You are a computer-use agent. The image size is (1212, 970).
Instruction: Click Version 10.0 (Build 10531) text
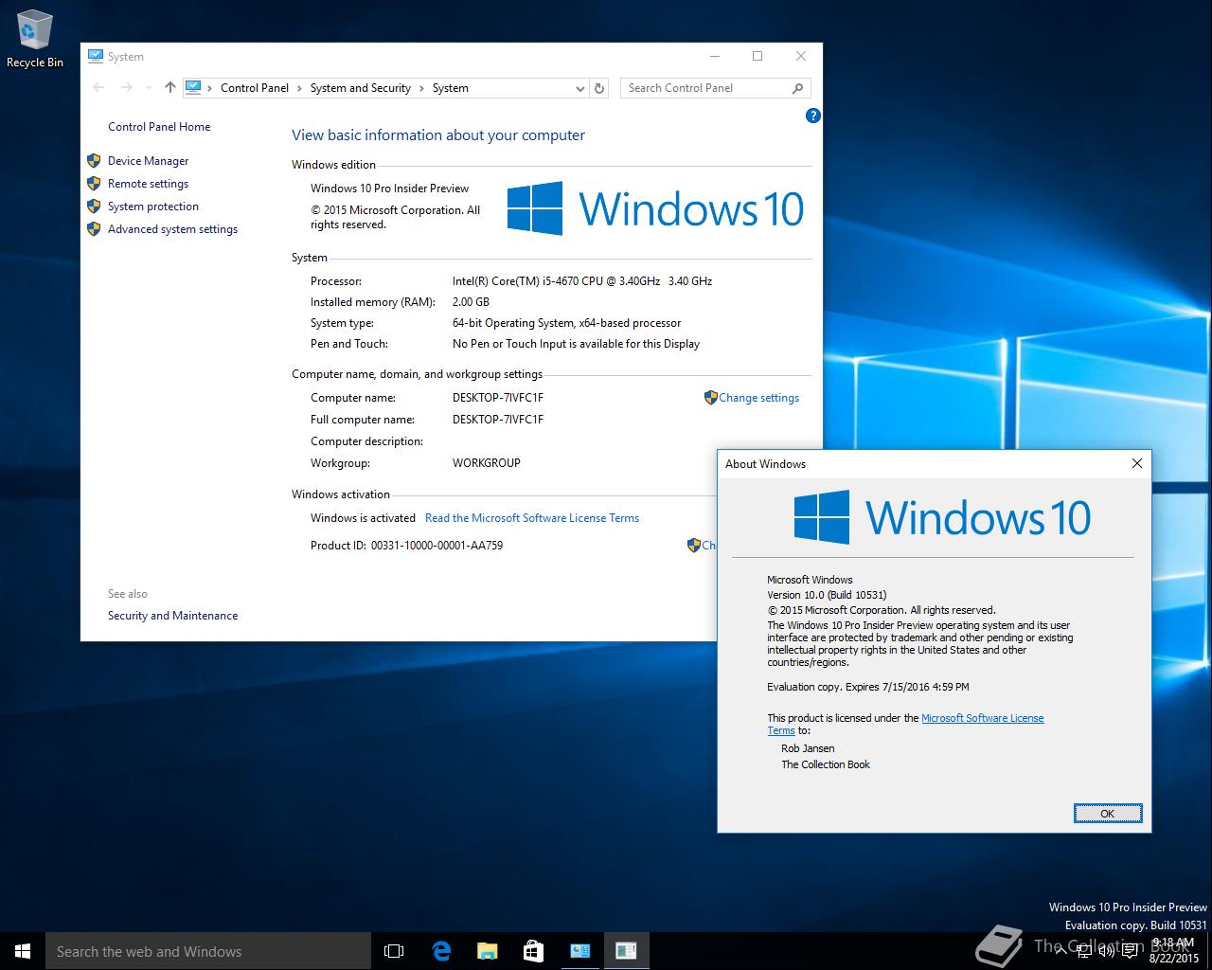pos(827,595)
